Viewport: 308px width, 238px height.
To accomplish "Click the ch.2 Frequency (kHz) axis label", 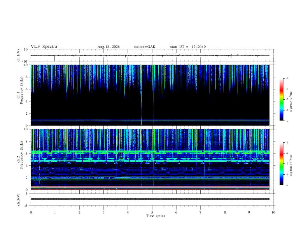I will point(20,157).
